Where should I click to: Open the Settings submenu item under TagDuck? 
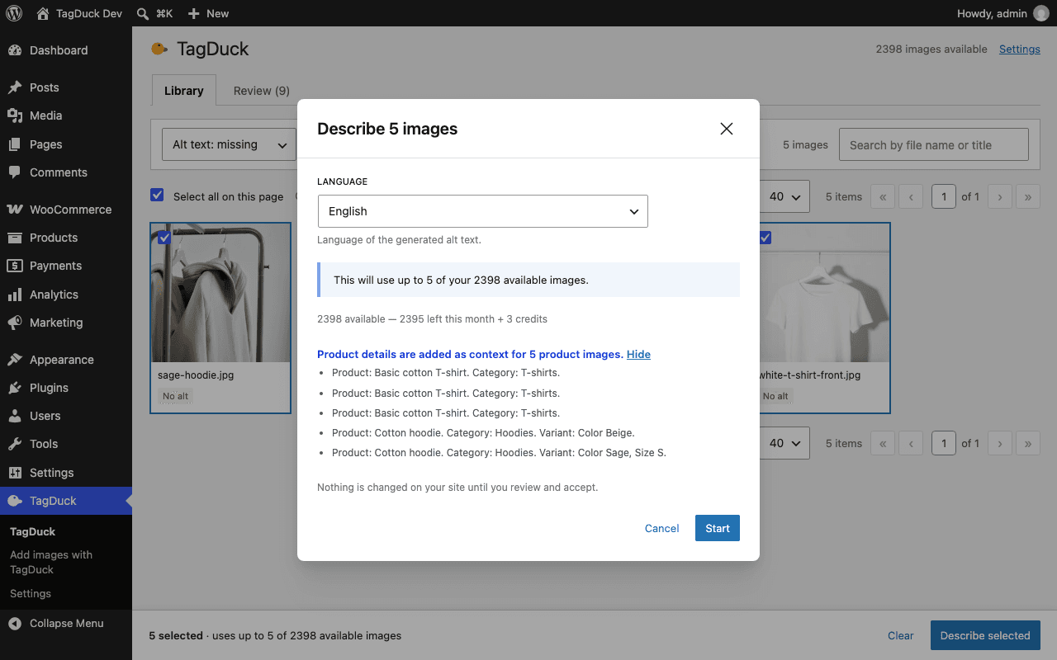click(x=31, y=593)
